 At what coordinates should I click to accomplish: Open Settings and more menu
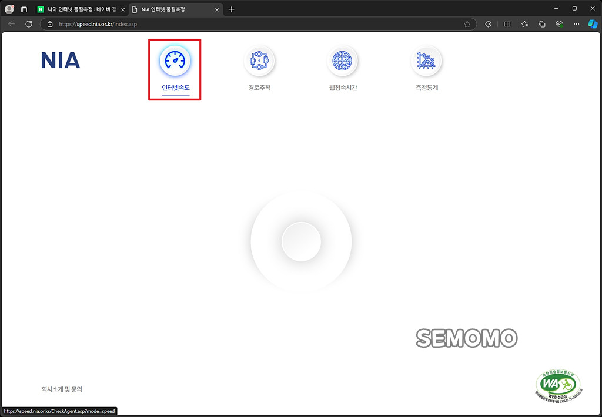[576, 24]
